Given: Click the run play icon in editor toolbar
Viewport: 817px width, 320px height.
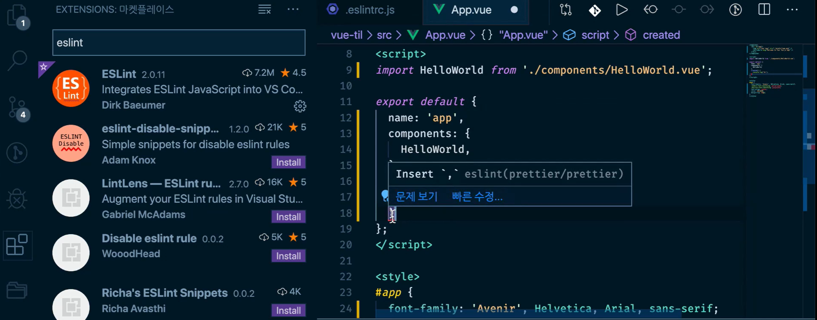Looking at the screenshot, I should pos(622,10).
